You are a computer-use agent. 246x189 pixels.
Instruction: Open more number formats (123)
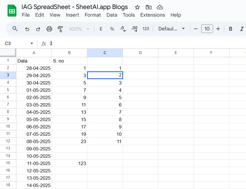click(146, 29)
